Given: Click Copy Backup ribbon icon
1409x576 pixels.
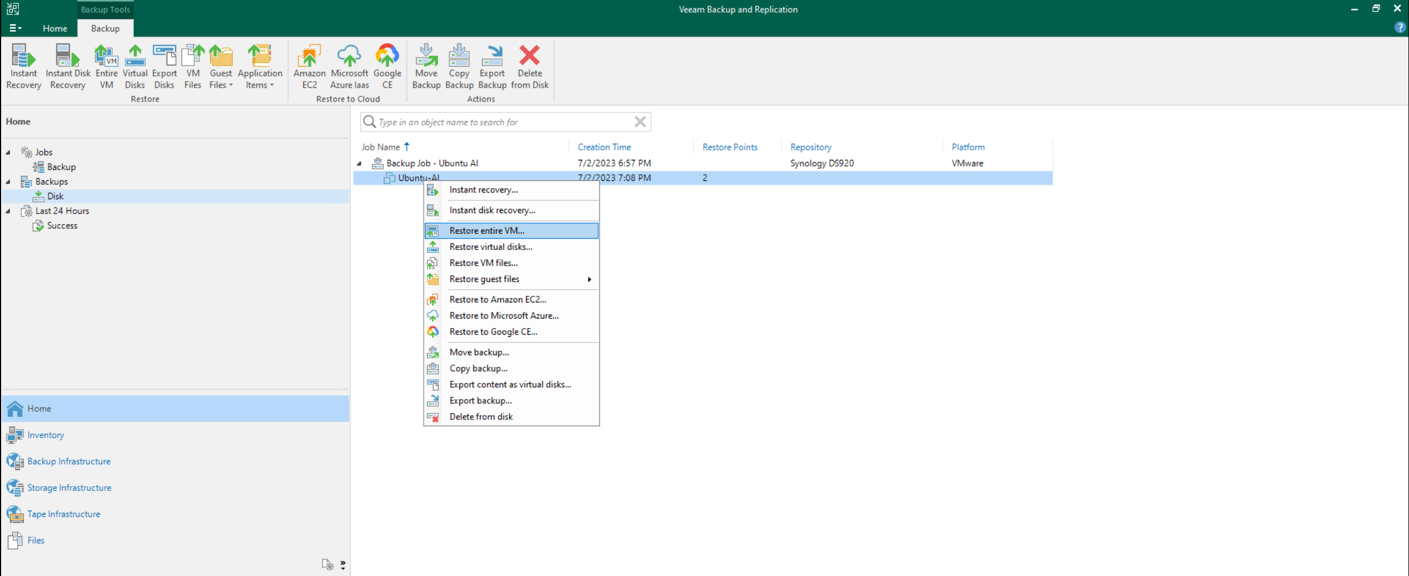Looking at the screenshot, I should pyautogui.click(x=459, y=67).
